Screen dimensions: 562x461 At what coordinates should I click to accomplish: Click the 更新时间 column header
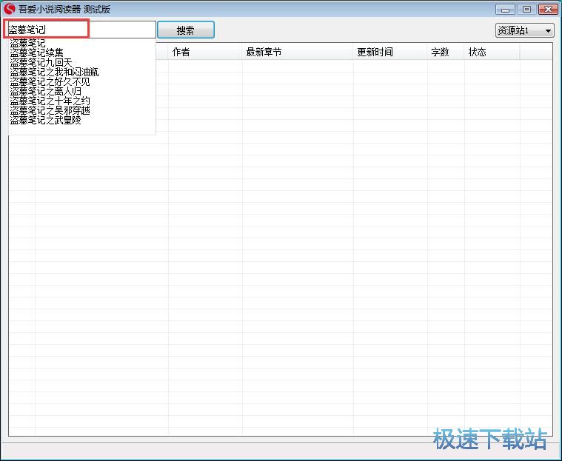[390, 52]
